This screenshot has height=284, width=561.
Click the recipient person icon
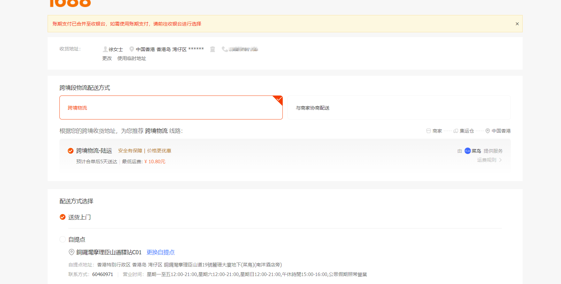tap(105, 49)
